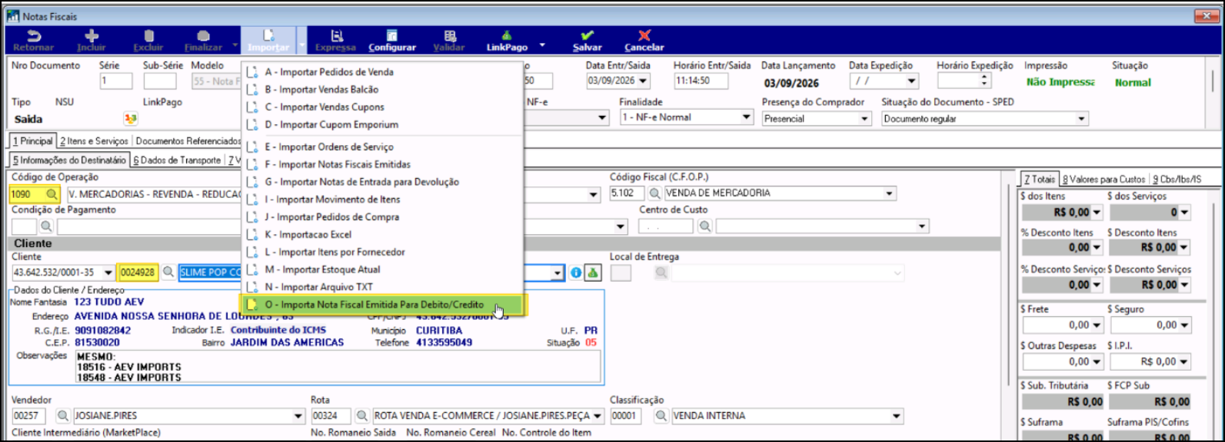Click the Série input field
Image resolution: width=1225 pixels, height=442 pixels.
(115, 81)
